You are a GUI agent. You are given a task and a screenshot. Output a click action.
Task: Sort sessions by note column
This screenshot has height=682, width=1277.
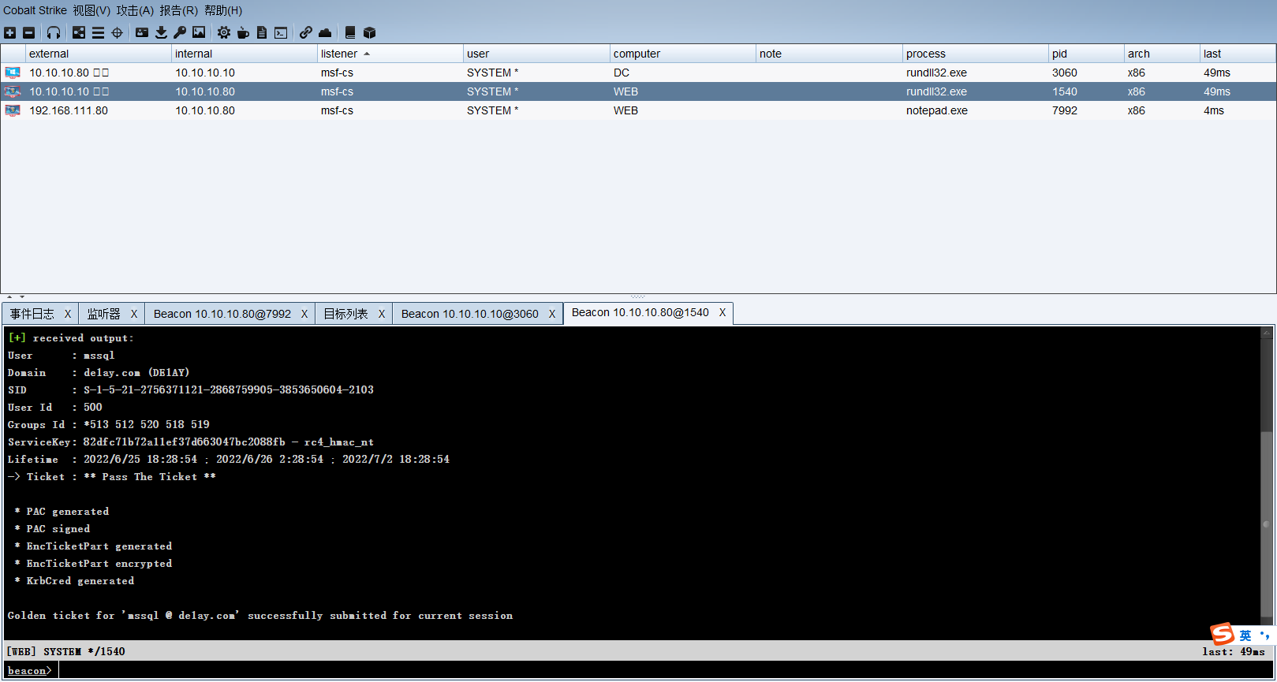coord(829,54)
